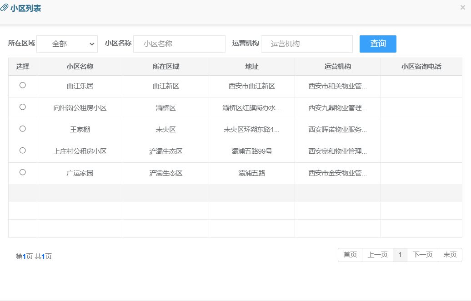Screen dimensions: 471x301
Task: Choose the 王家棚 radio button
Action: 23,129
